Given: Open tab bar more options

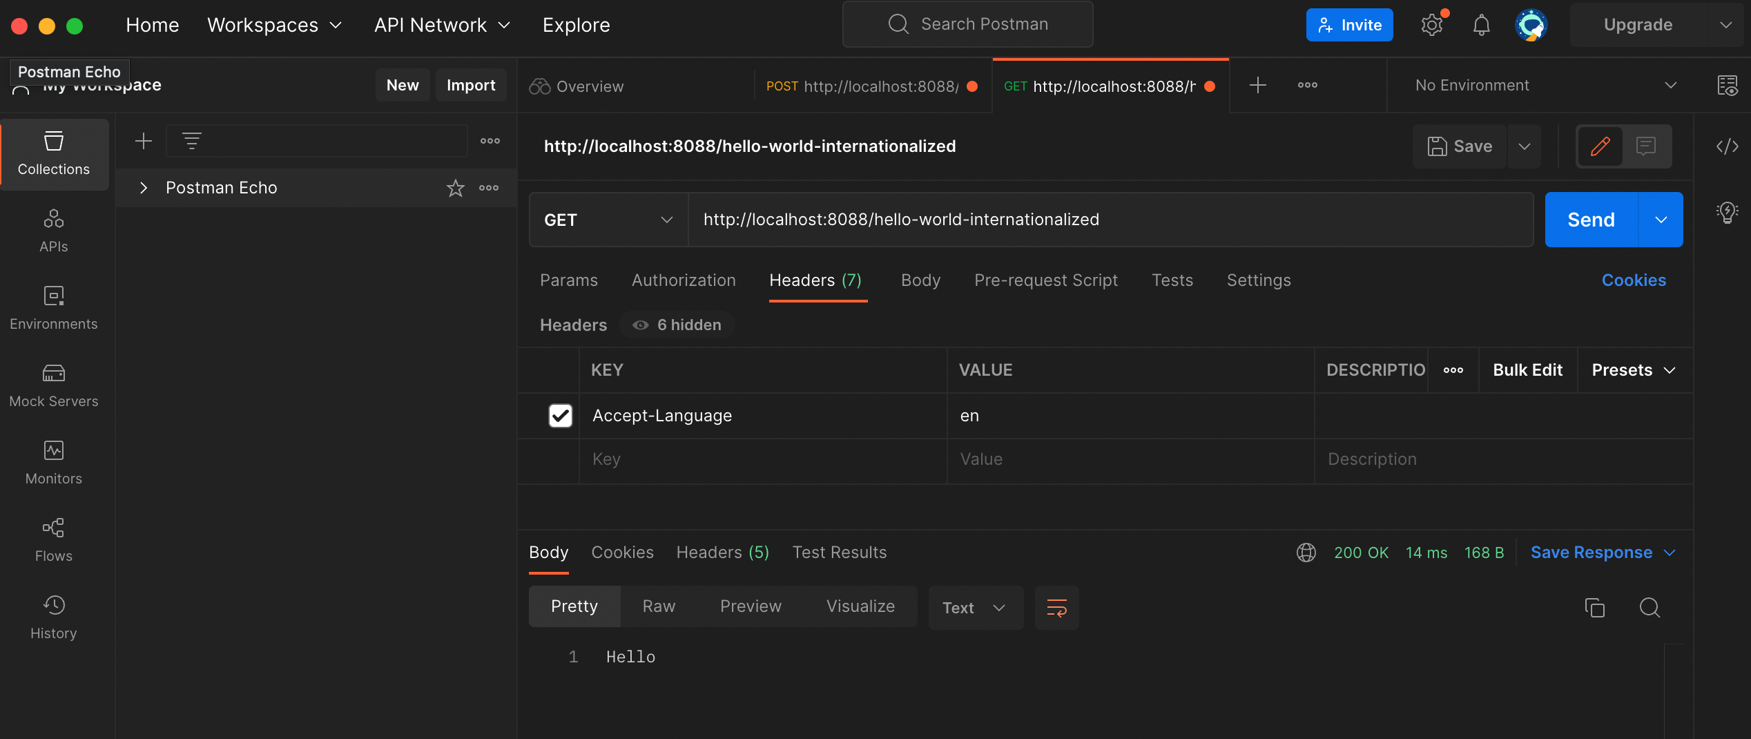Looking at the screenshot, I should click(1307, 85).
